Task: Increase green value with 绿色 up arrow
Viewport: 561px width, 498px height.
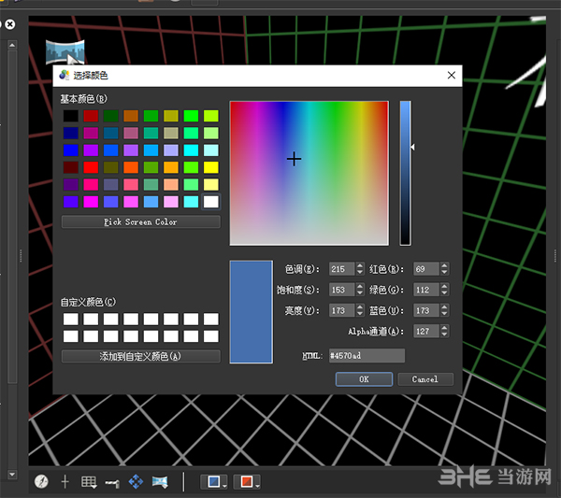Action: coord(444,286)
